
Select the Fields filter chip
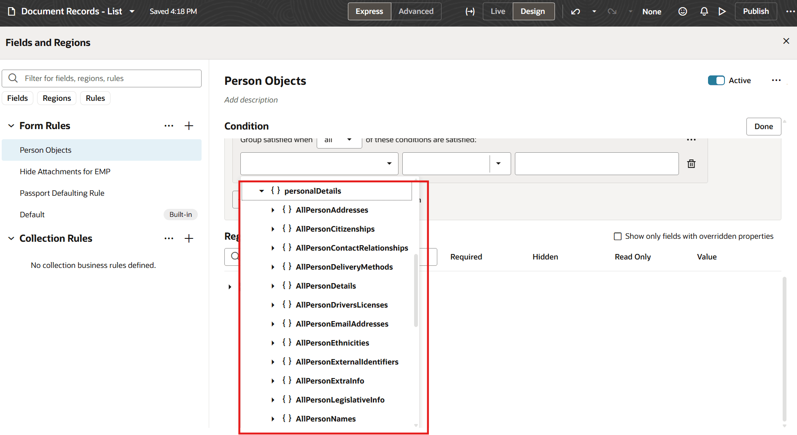(x=18, y=98)
